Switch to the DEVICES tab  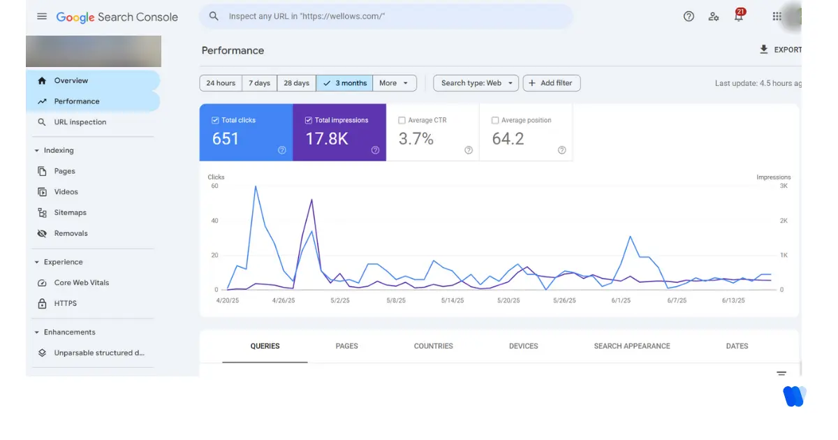click(523, 346)
